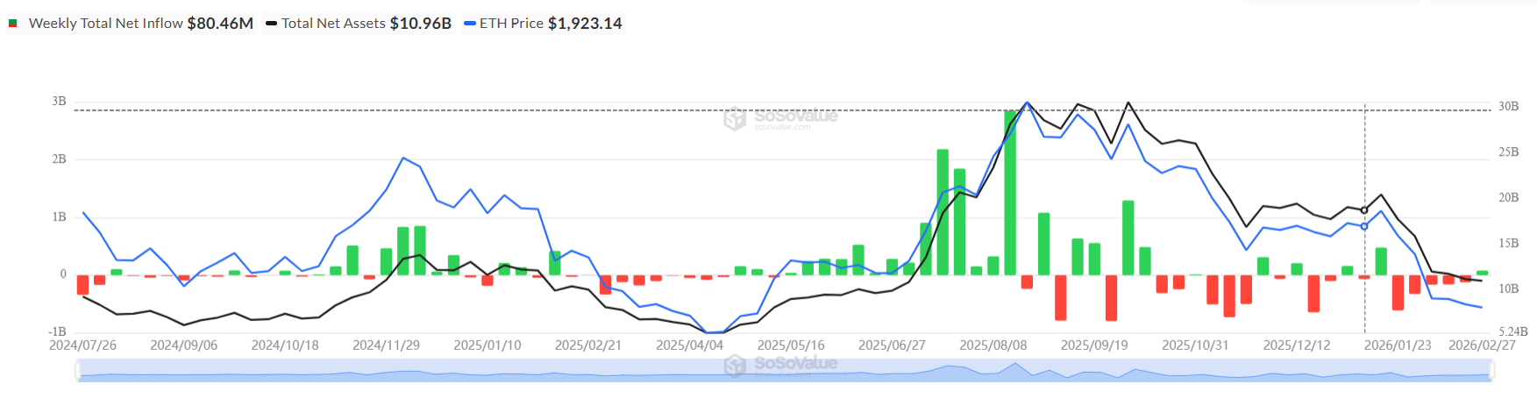Click the $1,923.14 ETH price value
This screenshot has height=398, width=1537.
click(585, 24)
